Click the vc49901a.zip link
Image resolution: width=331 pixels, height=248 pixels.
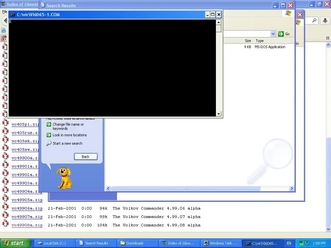point(25,166)
